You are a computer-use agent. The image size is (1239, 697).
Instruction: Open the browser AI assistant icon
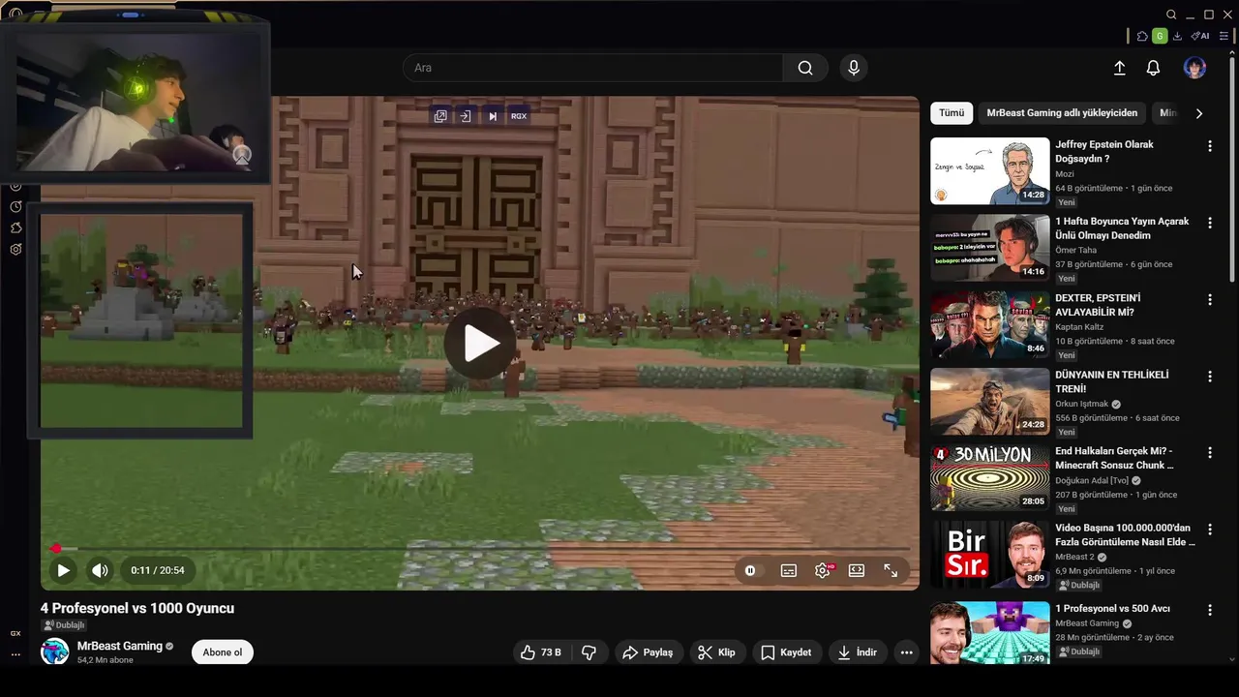(x=1200, y=36)
